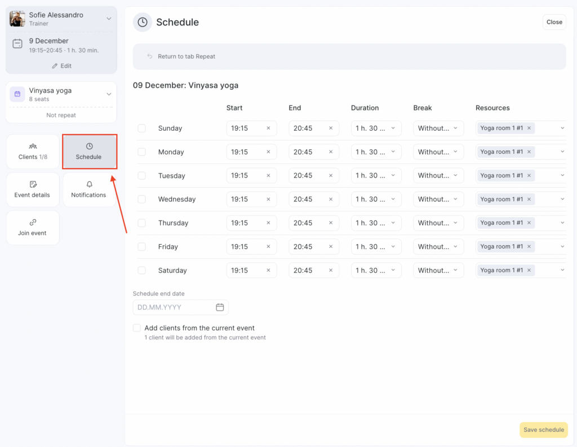The width and height of the screenshot is (577, 447).
Task: Expand the Vinyasa yoga card chevron
Action: [x=109, y=94]
